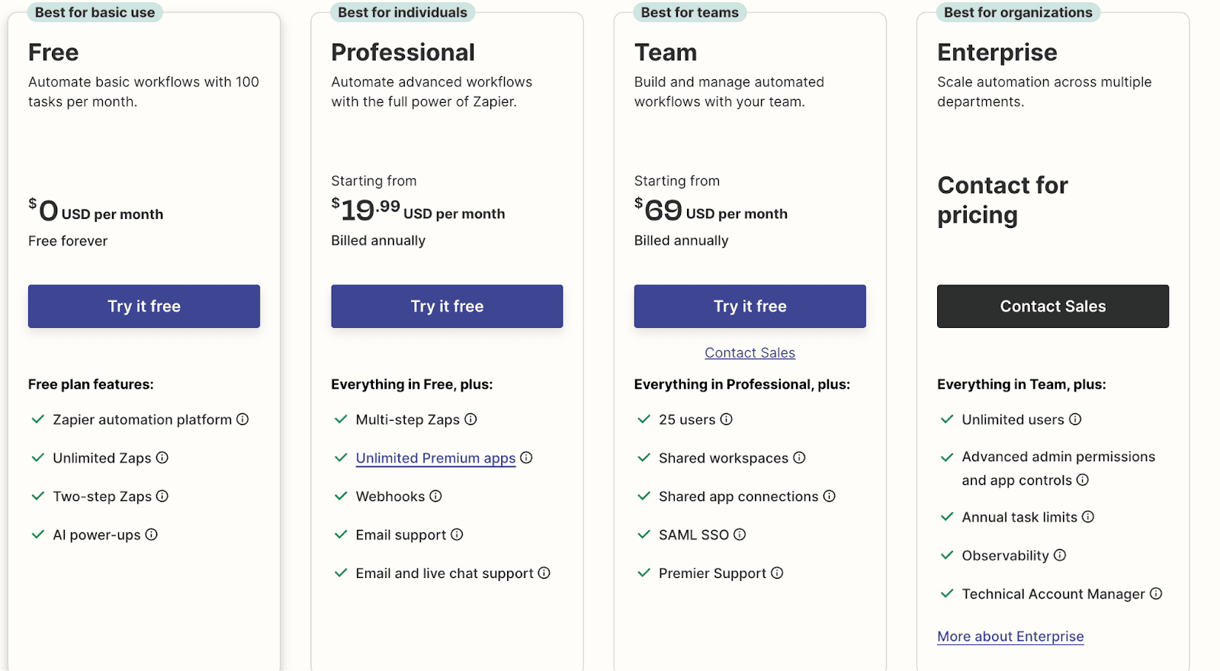Start Team plan with Try it free
This screenshot has width=1220, height=671.
pyautogui.click(x=750, y=307)
